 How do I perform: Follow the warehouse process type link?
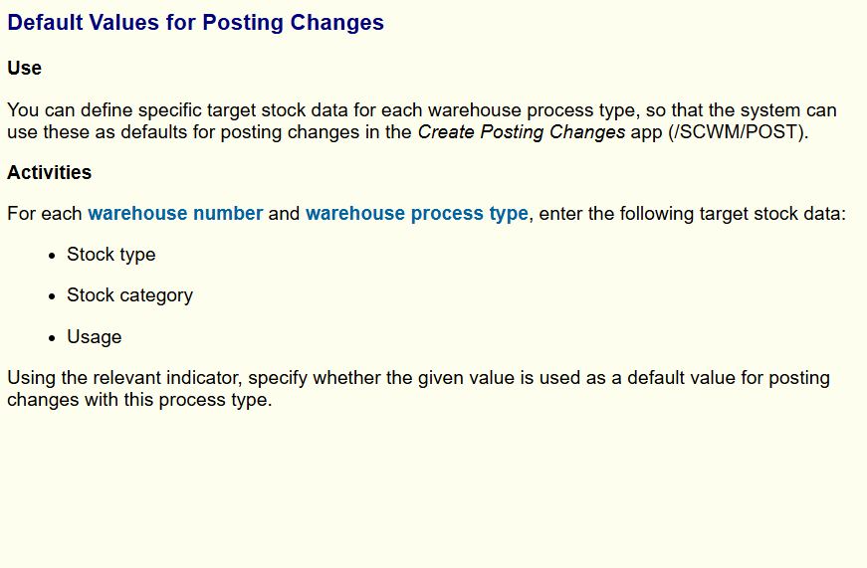[x=417, y=213]
